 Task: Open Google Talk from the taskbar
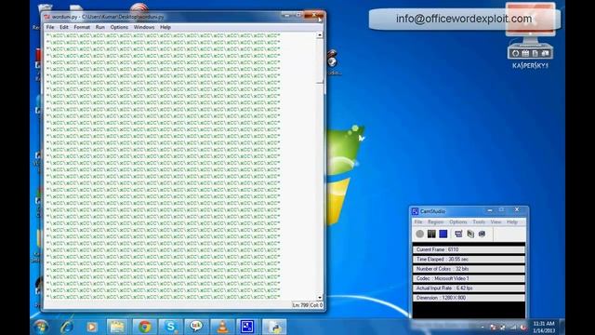tap(196, 327)
